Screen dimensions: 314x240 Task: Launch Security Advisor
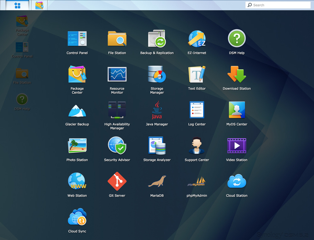pos(117,146)
